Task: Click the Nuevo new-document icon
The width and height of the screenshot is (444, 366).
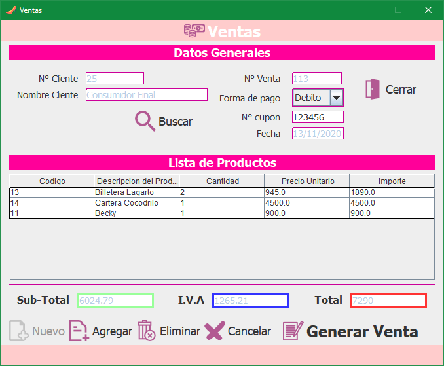Action: (18, 331)
